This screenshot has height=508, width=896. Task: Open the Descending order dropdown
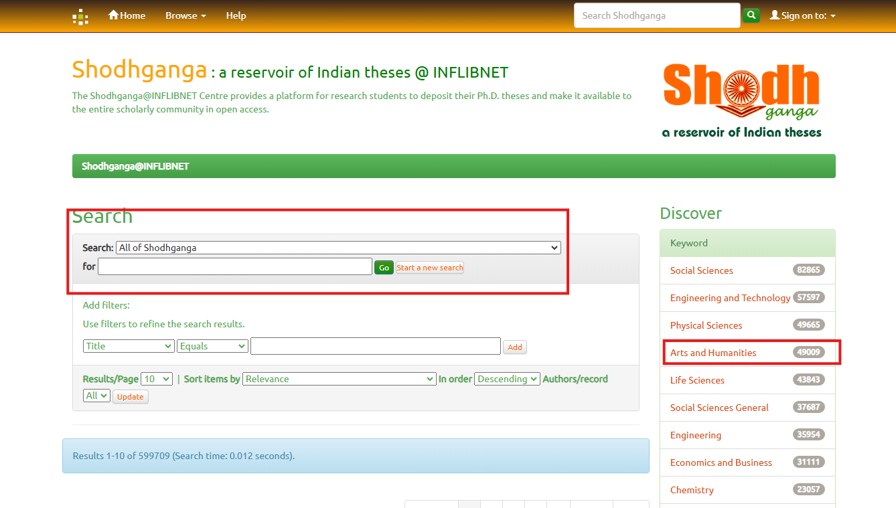[507, 379]
